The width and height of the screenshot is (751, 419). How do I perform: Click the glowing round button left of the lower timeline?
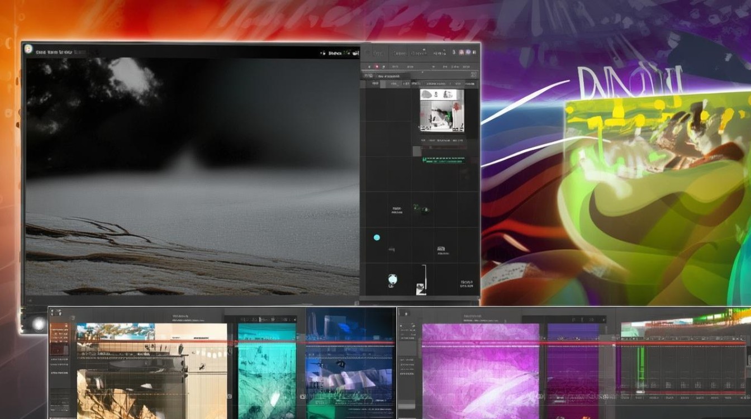38,323
